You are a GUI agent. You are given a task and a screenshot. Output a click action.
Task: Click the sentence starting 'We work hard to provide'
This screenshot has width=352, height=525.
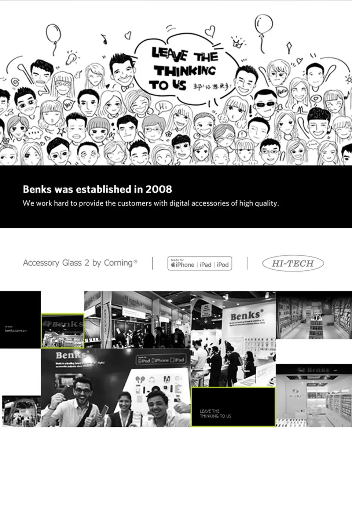tap(151, 203)
